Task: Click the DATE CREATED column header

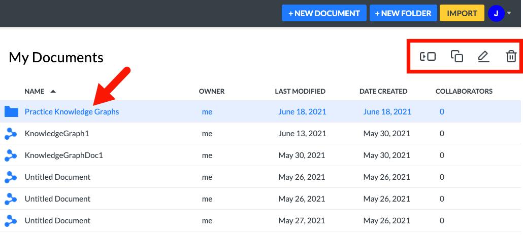Action: click(383, 91)
